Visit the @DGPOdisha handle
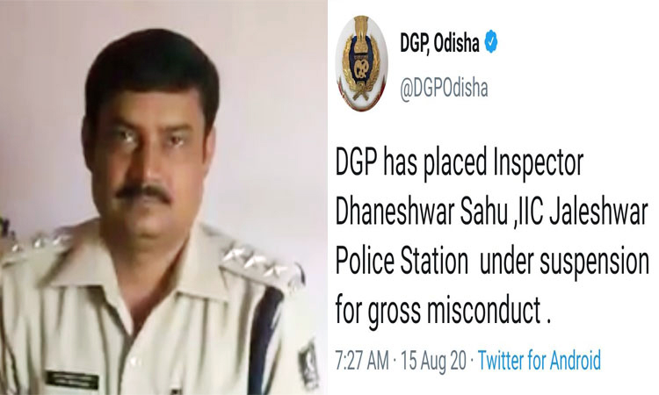This screenshot has width=659, height=395. (444, 89)
